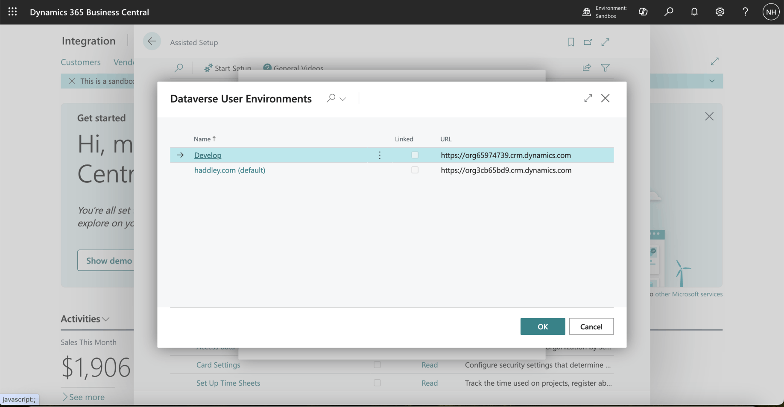Click Read link for Card Settings
Screen dimensions: 784x407
(430, 365)
